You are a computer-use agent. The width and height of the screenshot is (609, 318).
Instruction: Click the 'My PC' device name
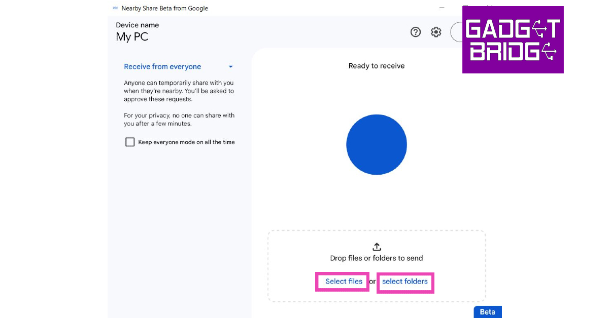point(132,37)
